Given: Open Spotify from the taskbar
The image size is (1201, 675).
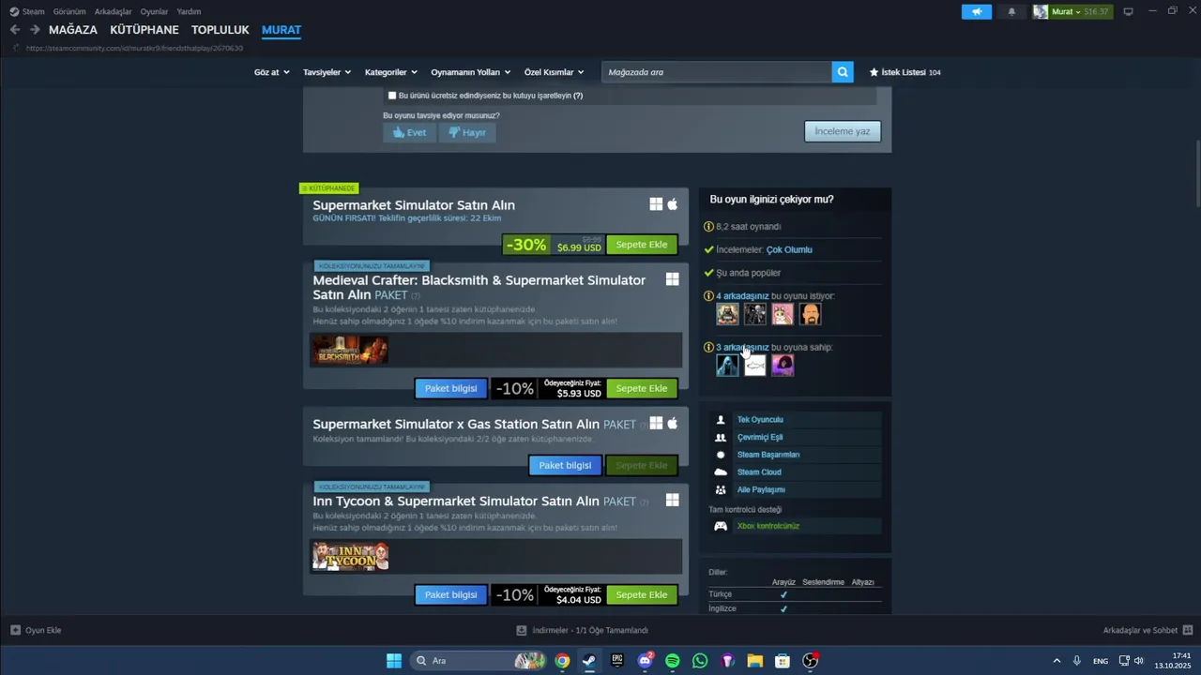Looking at the screenshot, I should pyautogui.click(x=672, y=661).
